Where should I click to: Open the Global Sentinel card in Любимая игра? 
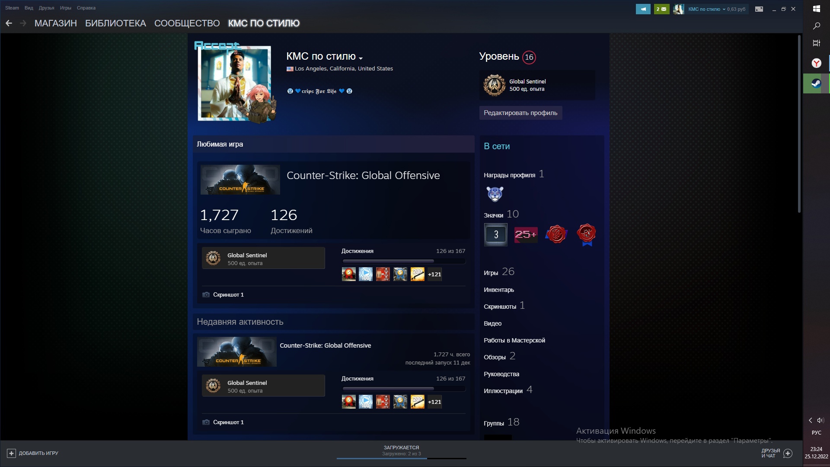[263, 258]
